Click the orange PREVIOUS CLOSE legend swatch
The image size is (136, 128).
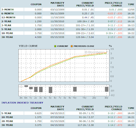[x=72, y=46]
